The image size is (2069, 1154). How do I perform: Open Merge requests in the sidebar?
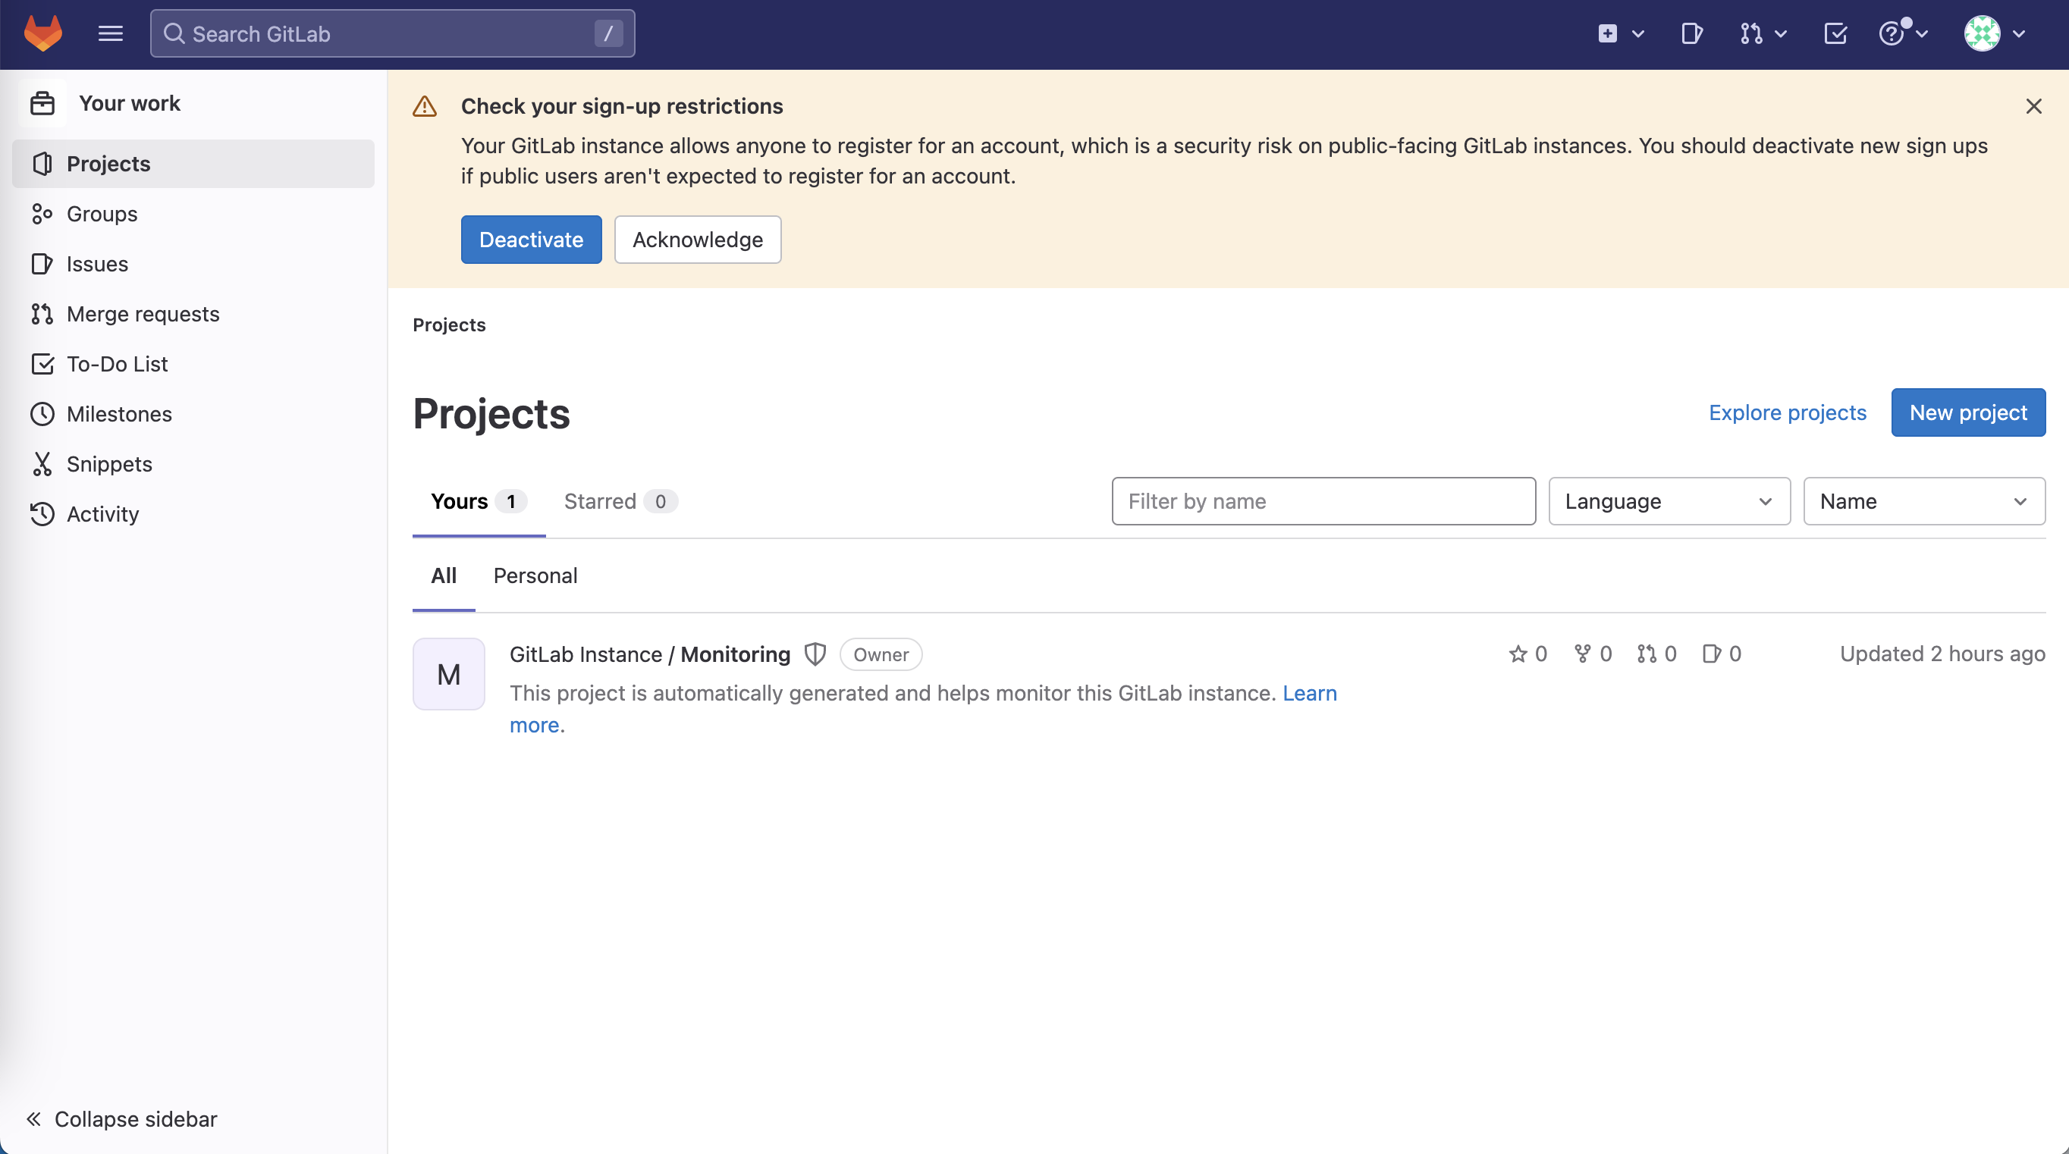(193, 314)
